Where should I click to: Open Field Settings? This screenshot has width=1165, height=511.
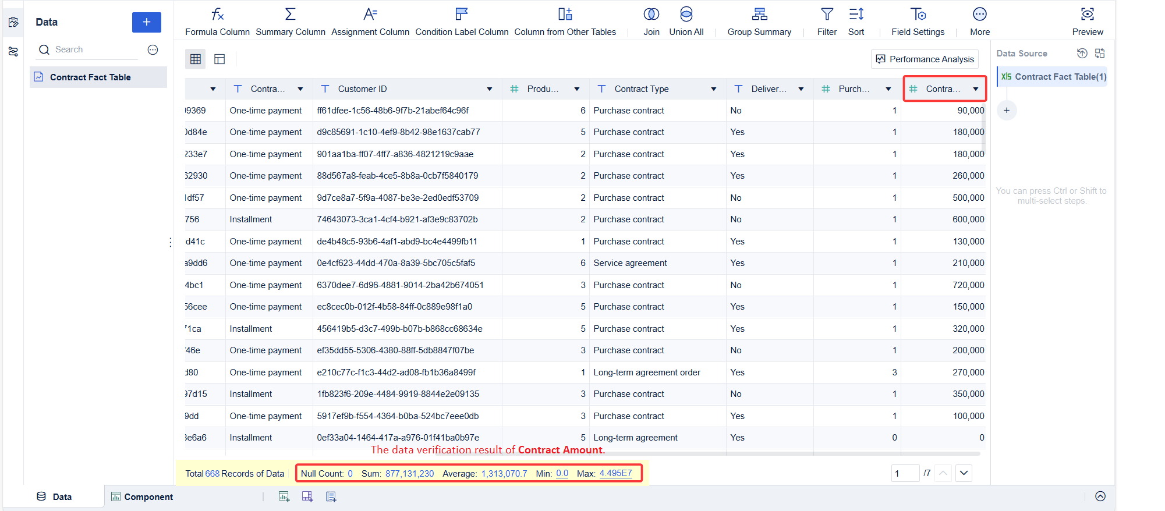[918, 22]
